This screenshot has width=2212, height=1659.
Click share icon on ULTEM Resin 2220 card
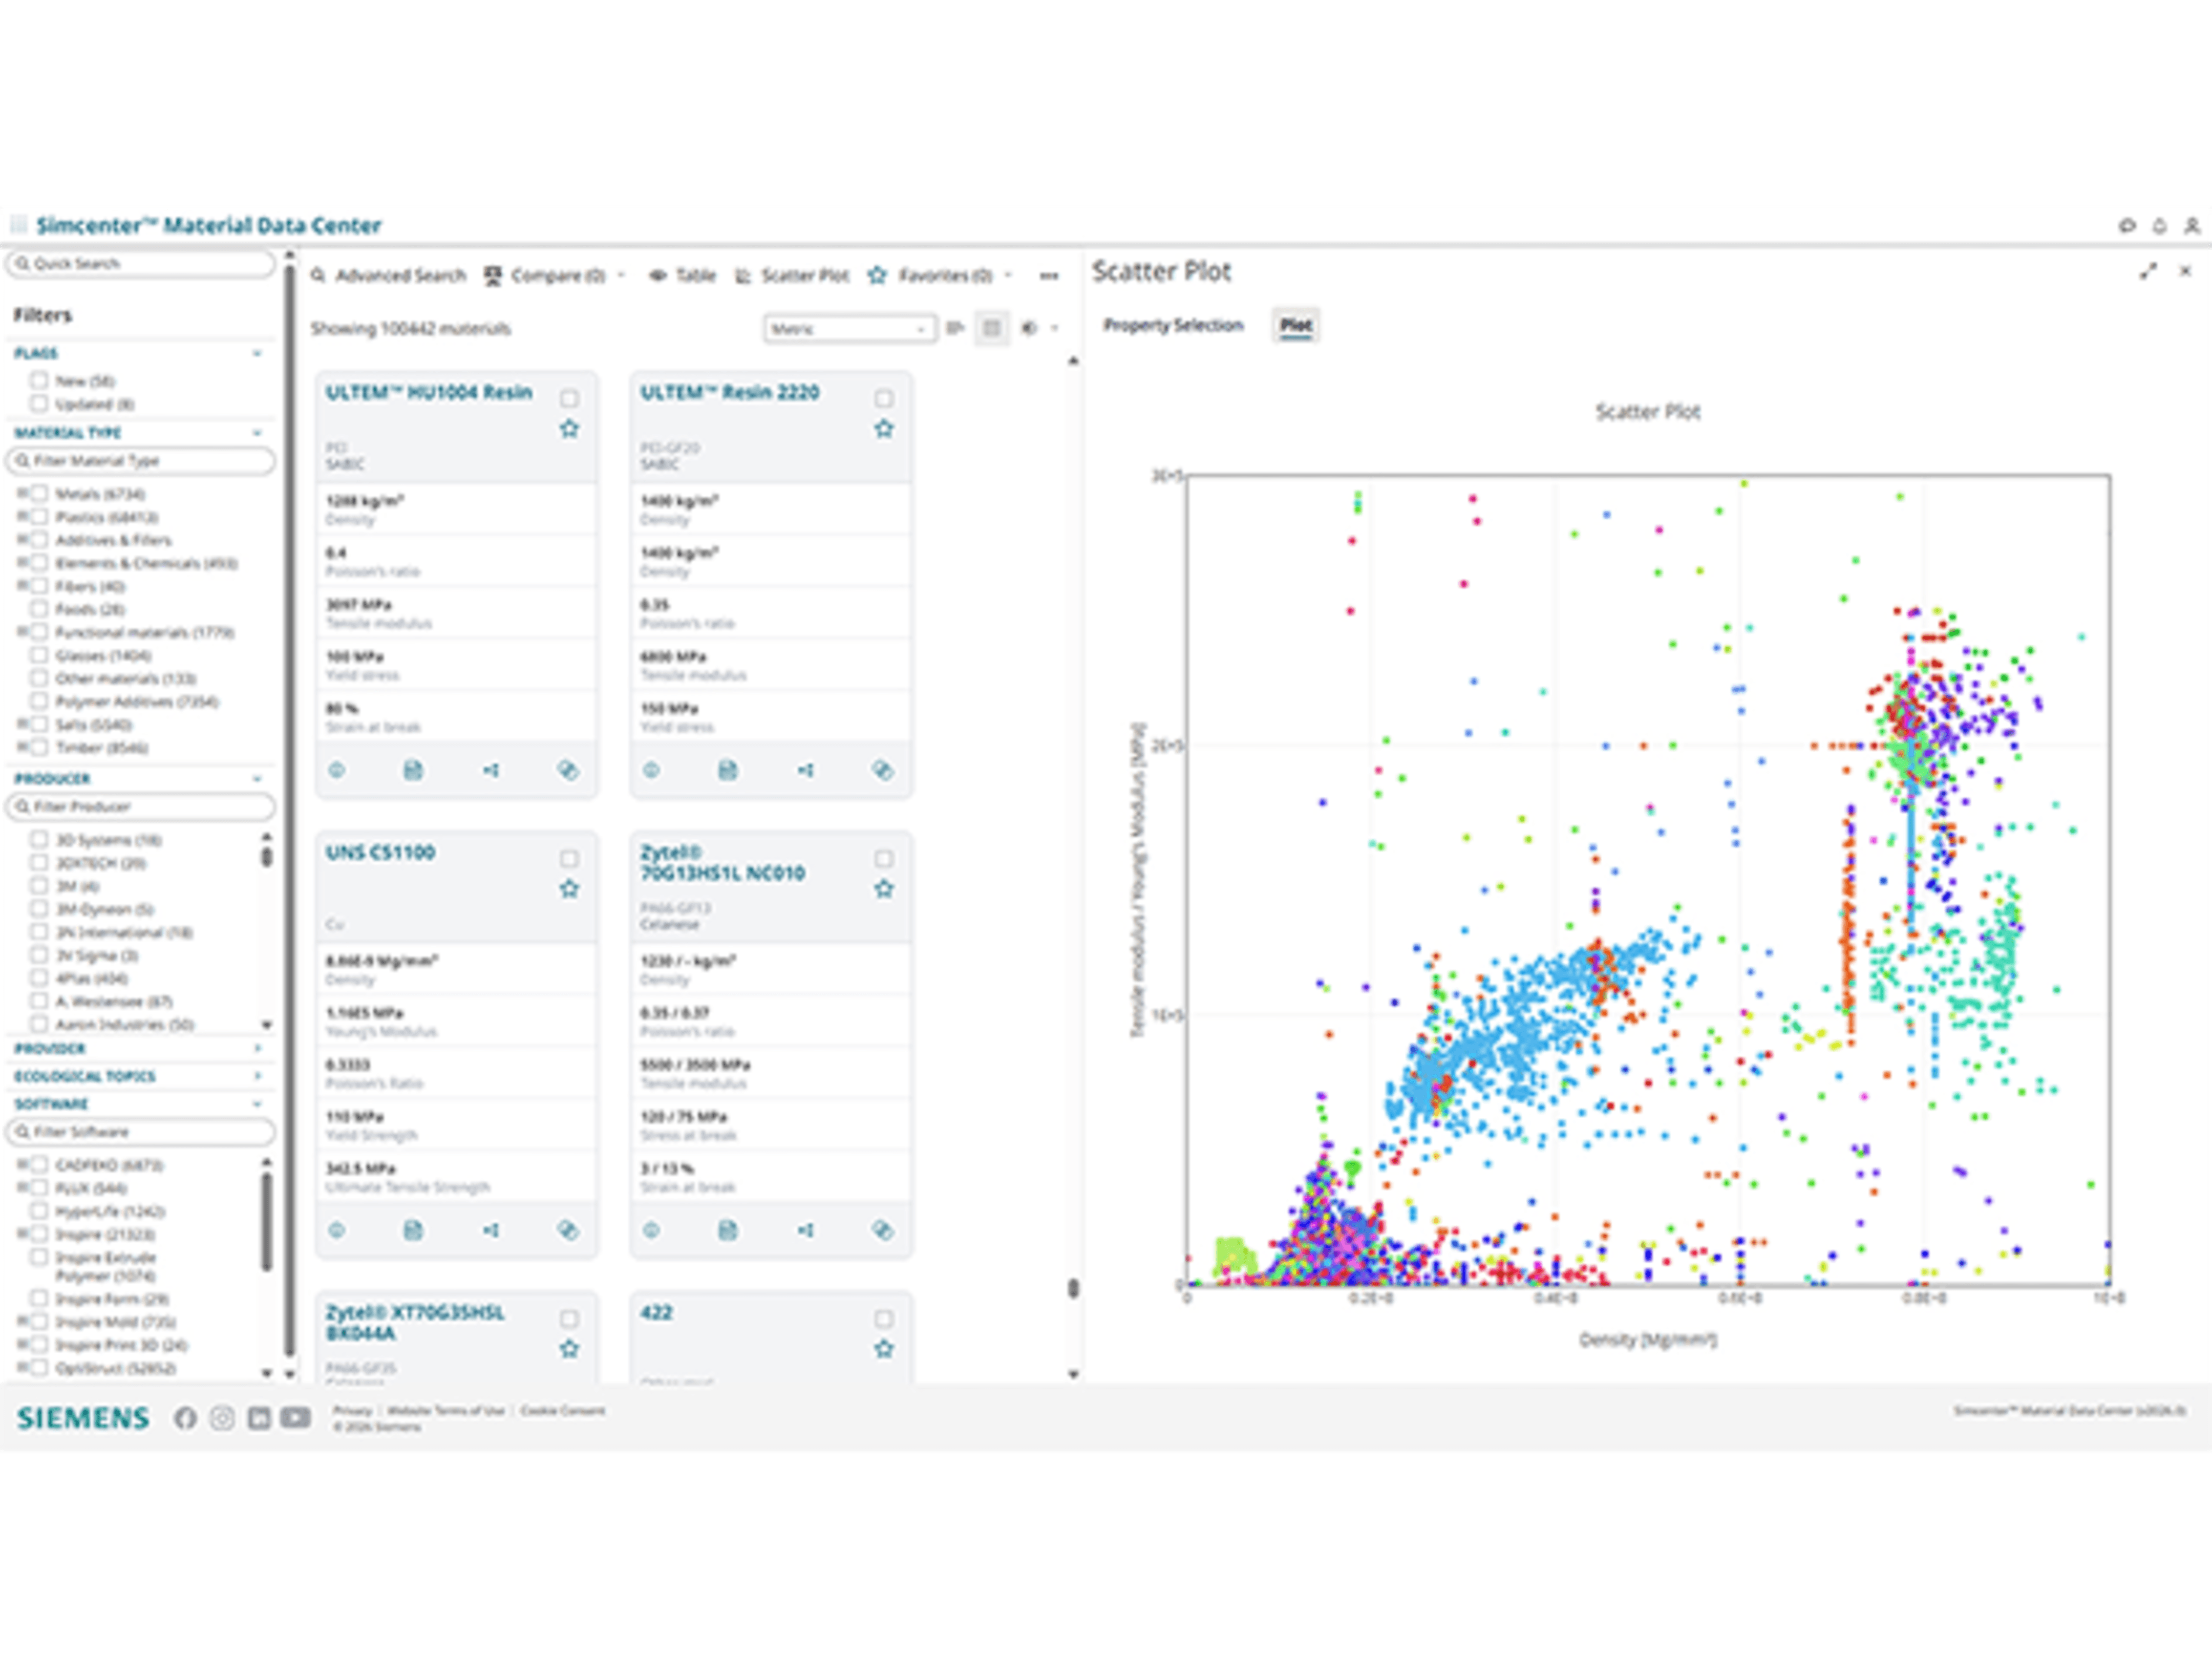point(806,770)
